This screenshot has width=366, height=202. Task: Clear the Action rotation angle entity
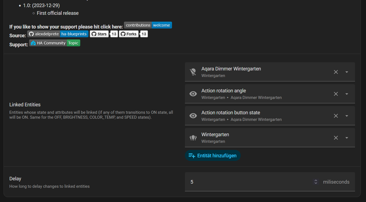coord(336,94)
